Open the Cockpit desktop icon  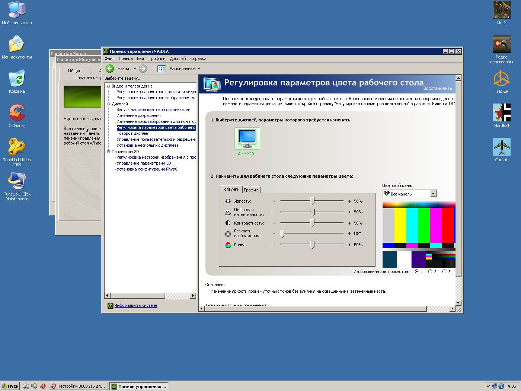[501, 147]
